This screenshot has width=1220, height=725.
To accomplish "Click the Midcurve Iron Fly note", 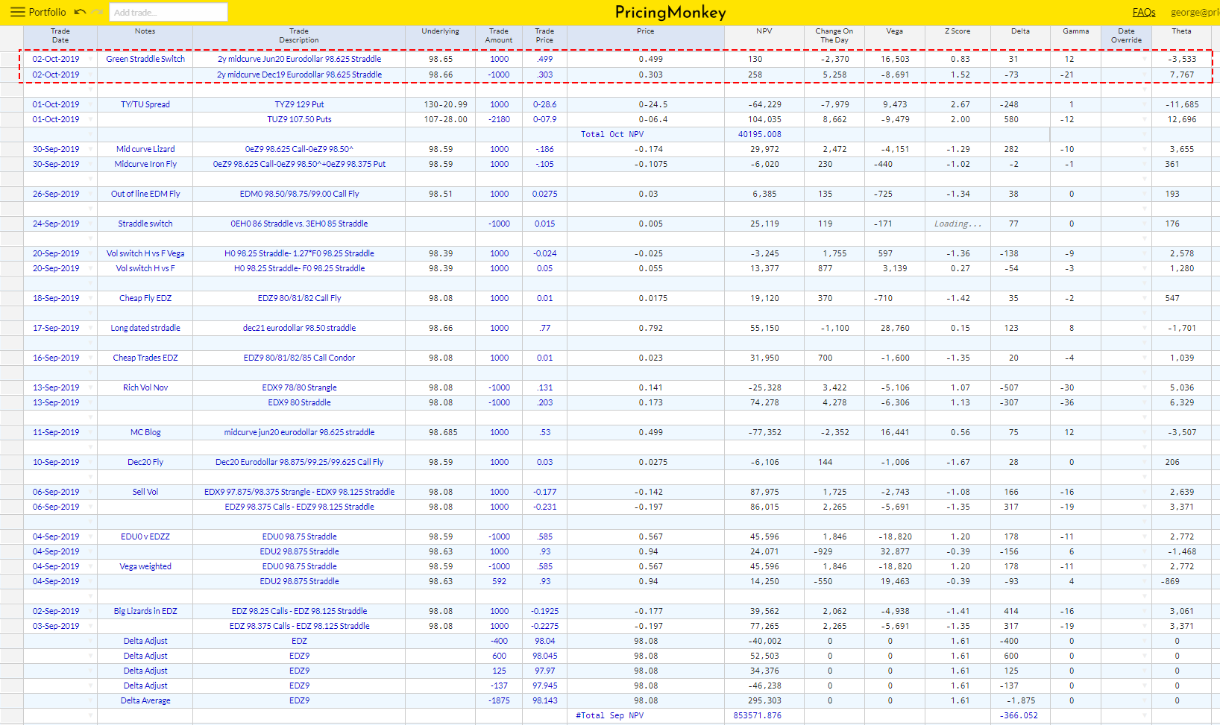I will coord(145,164).
